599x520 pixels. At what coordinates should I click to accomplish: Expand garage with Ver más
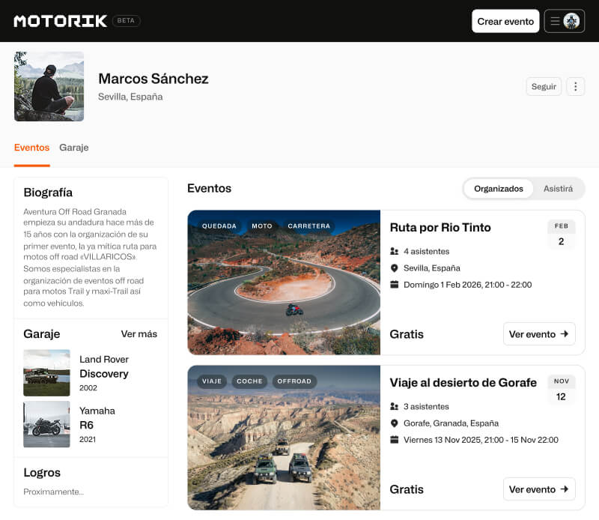tap(139, 334)
